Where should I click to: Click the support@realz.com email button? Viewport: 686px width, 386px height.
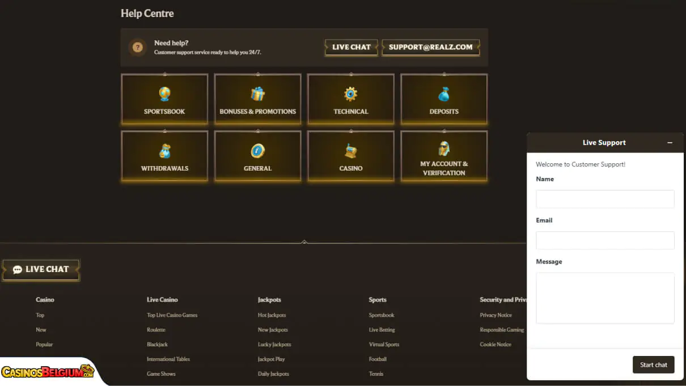pyautogui.click(x=431, y=47)
